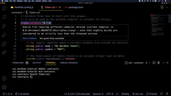Select zsh - contracts terminal label

[x=134, y=63]
